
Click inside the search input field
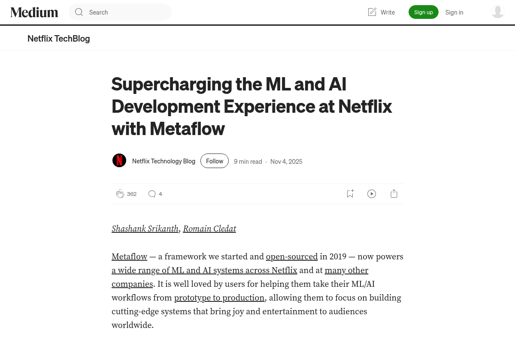pyautogui.click(x=124, y=12)
